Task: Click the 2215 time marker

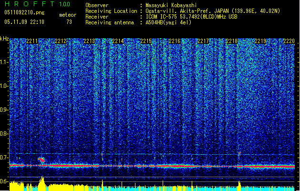Action: pos(146,41)
